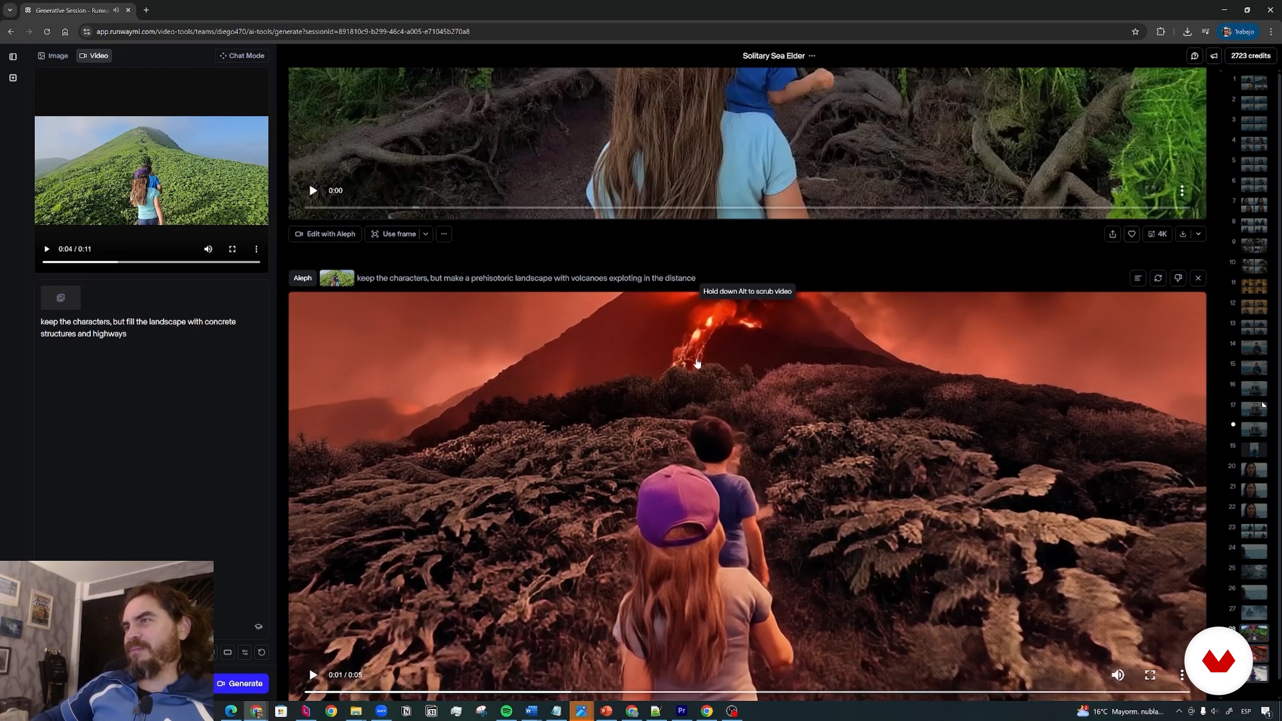Switch to the Image tab
Image resolution: width=1282 pixels, height=721 pixels.
pos(53,56)
